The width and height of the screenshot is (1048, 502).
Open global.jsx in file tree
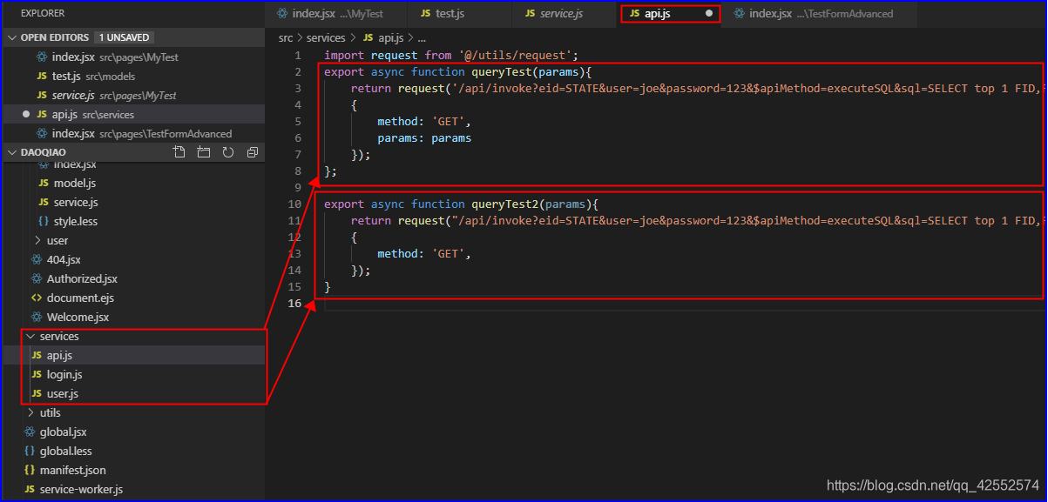pyautogui.click(x=132, y=432)
